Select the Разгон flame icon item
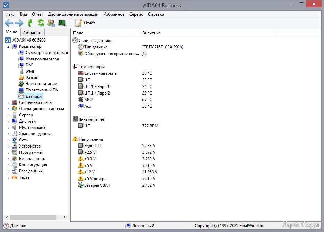 [32, 78]
